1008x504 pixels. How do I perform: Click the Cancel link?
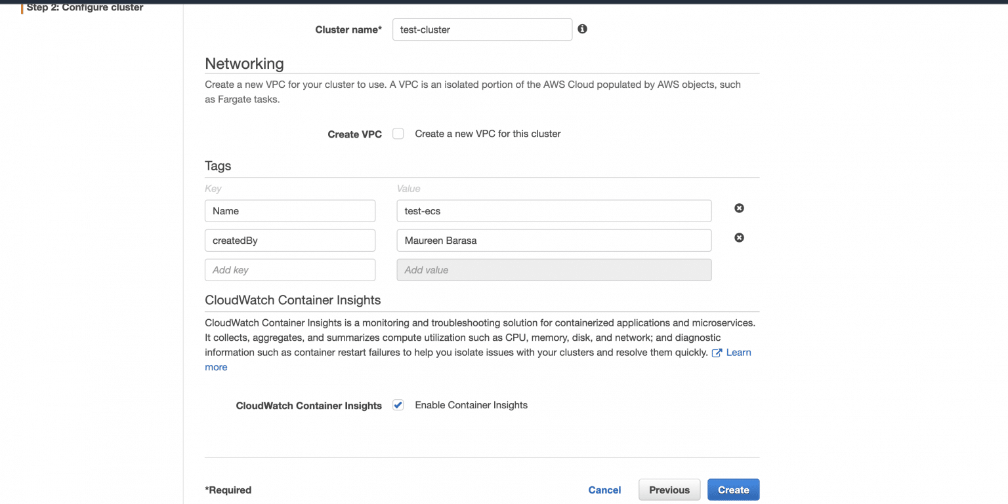(x=604, y=490)
